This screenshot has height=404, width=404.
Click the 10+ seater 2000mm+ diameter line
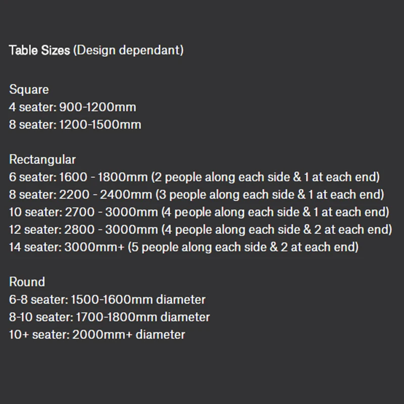coord(97,334)
